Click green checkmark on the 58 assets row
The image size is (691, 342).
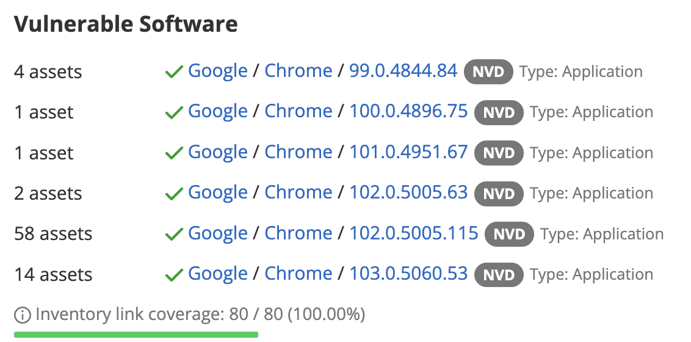[175, 235]
